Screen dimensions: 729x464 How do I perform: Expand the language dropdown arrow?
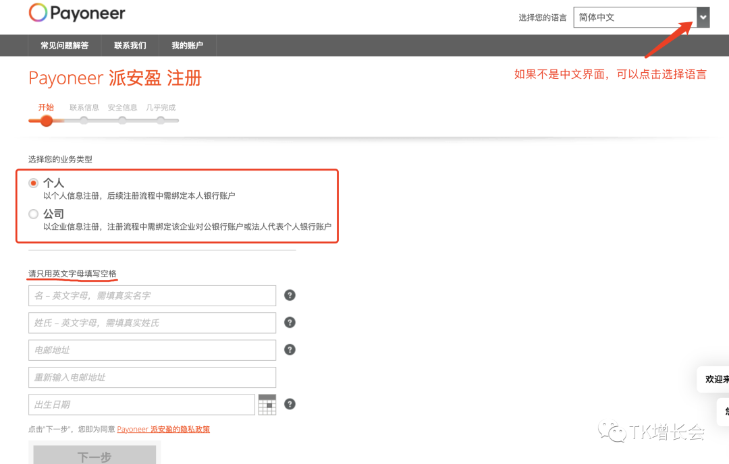(x=703, y=18)
